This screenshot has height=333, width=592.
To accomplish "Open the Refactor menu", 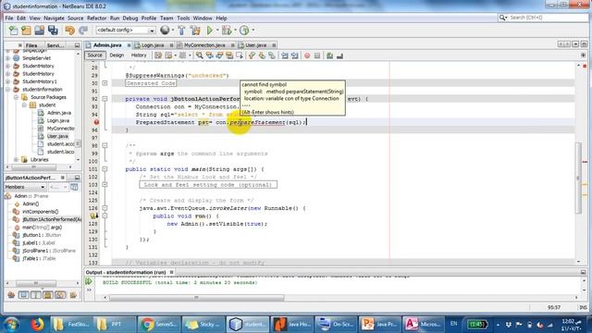I will coord(96,18).
